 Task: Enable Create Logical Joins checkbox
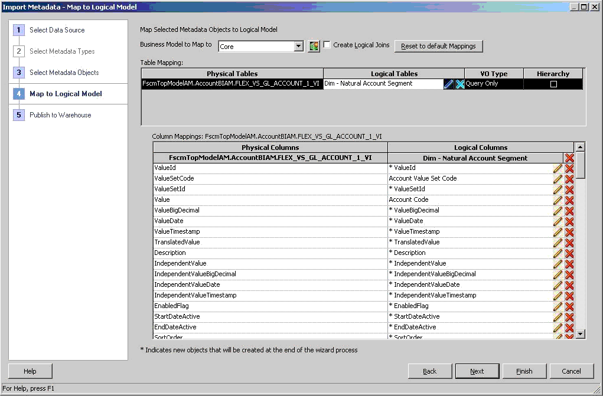[327, 45]
